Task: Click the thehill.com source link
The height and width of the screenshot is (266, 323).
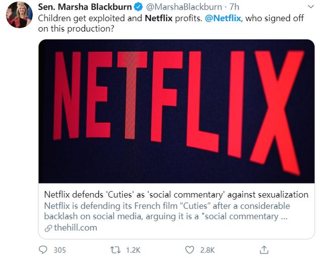Action: point(75,228)
